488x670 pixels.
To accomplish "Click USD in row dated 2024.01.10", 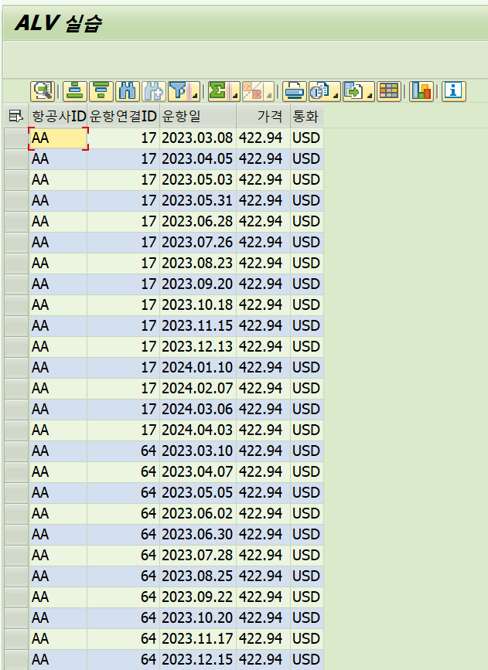I will pyautogui.click(x=307, y=368).
